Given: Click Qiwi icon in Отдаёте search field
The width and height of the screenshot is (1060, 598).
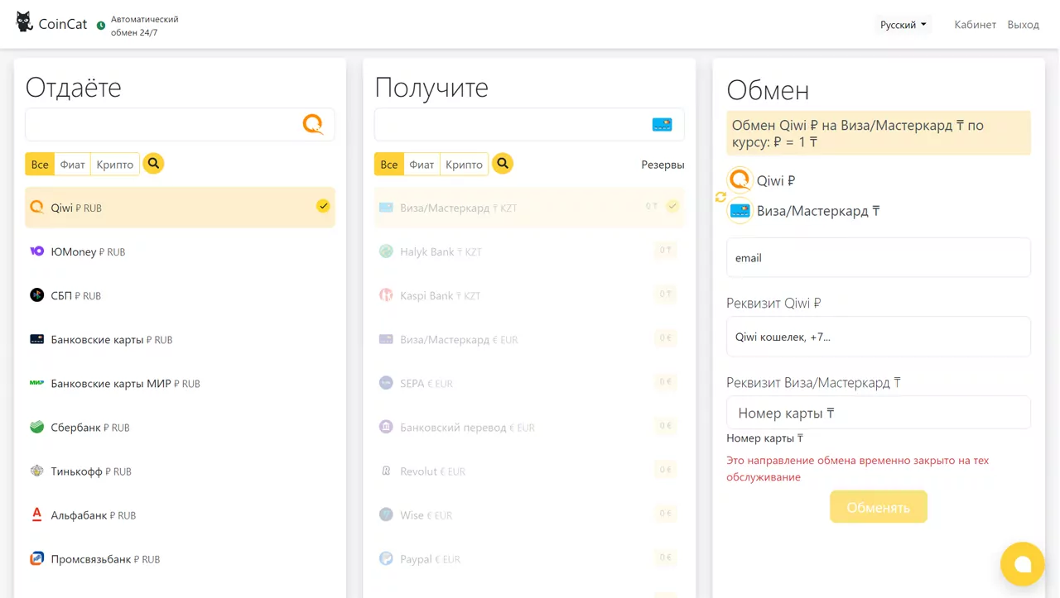Looking at the screenshot, I should (313, 124).
